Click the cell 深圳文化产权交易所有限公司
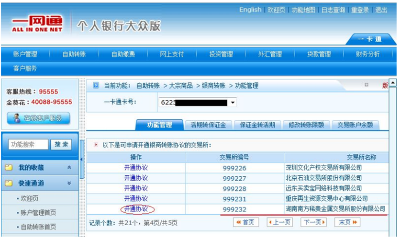The width and height of the screenshot is (401, 241). (323, 168)
